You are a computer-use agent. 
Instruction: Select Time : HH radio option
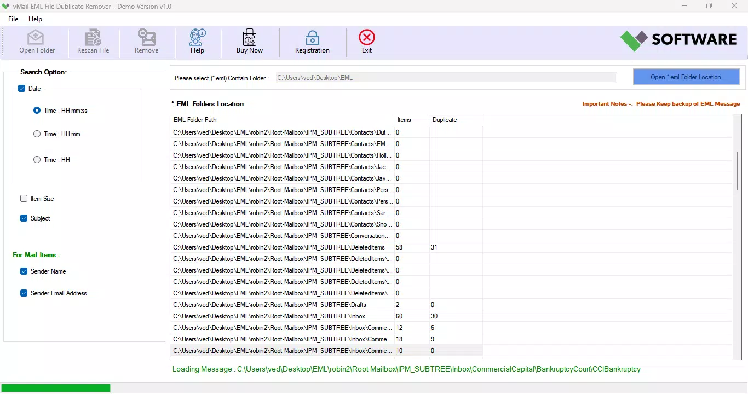[37, 160]
